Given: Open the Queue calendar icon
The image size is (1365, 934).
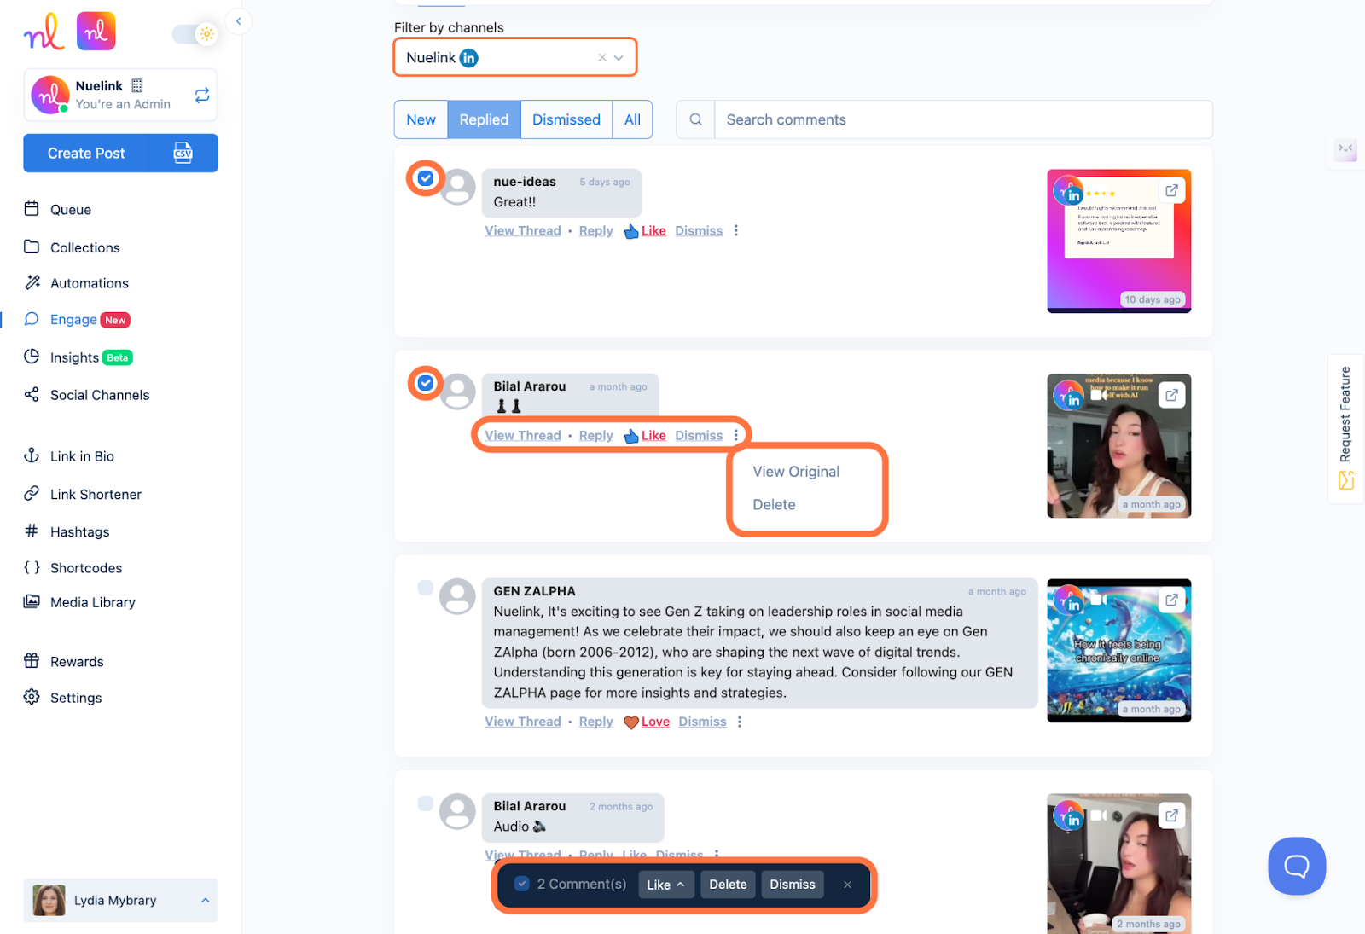Looking at the screenshot, I should [x=32, y=209].
